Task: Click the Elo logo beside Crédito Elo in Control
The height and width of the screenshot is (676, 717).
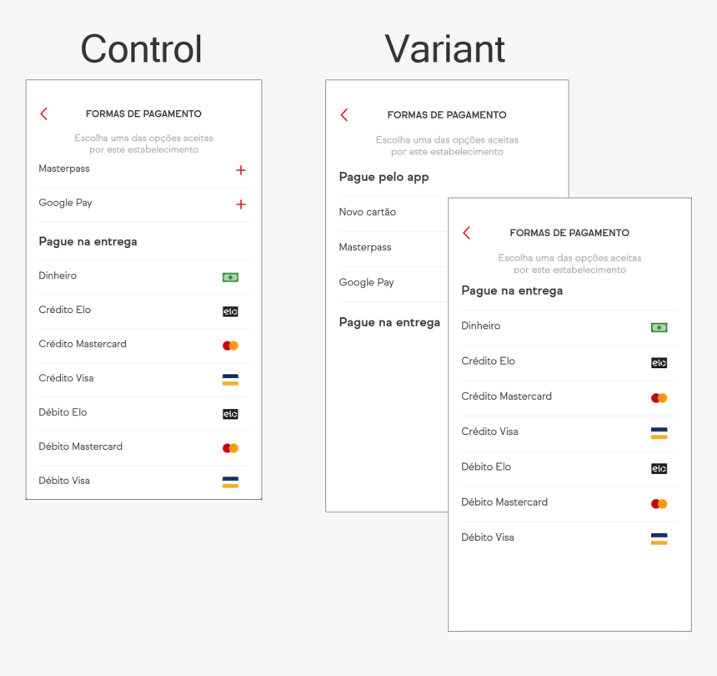Action: point(230,311)
